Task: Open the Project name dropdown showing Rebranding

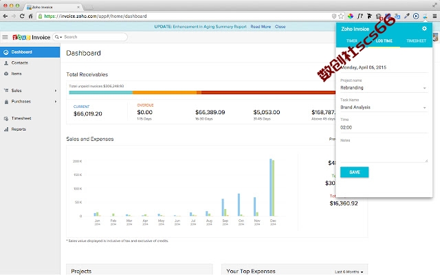Action: click(x=384, y=88)
